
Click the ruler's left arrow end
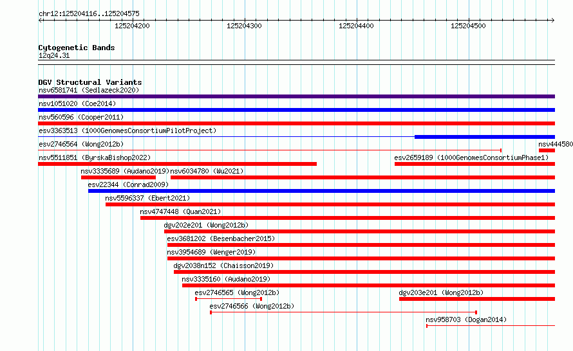40,20
